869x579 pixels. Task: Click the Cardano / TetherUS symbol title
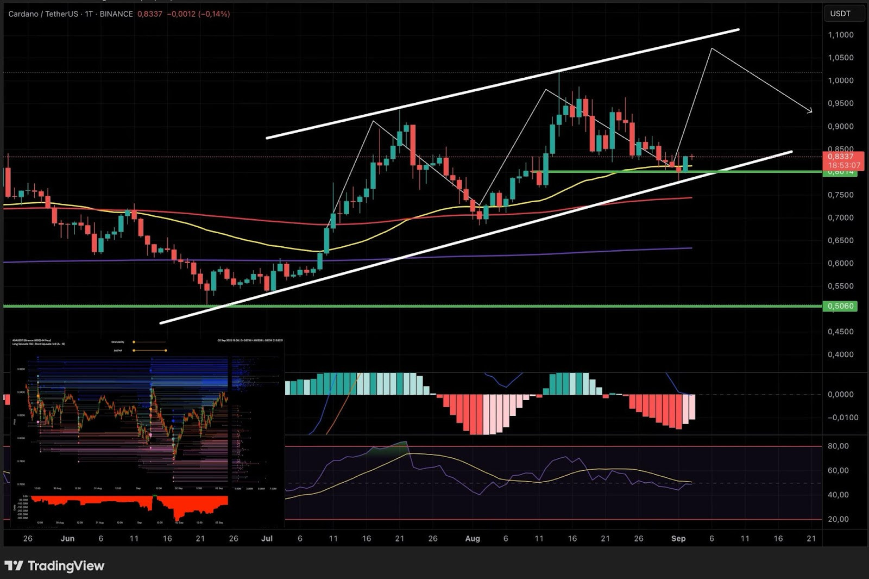pos(43,14)
